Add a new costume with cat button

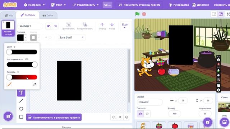coord(8,116)
